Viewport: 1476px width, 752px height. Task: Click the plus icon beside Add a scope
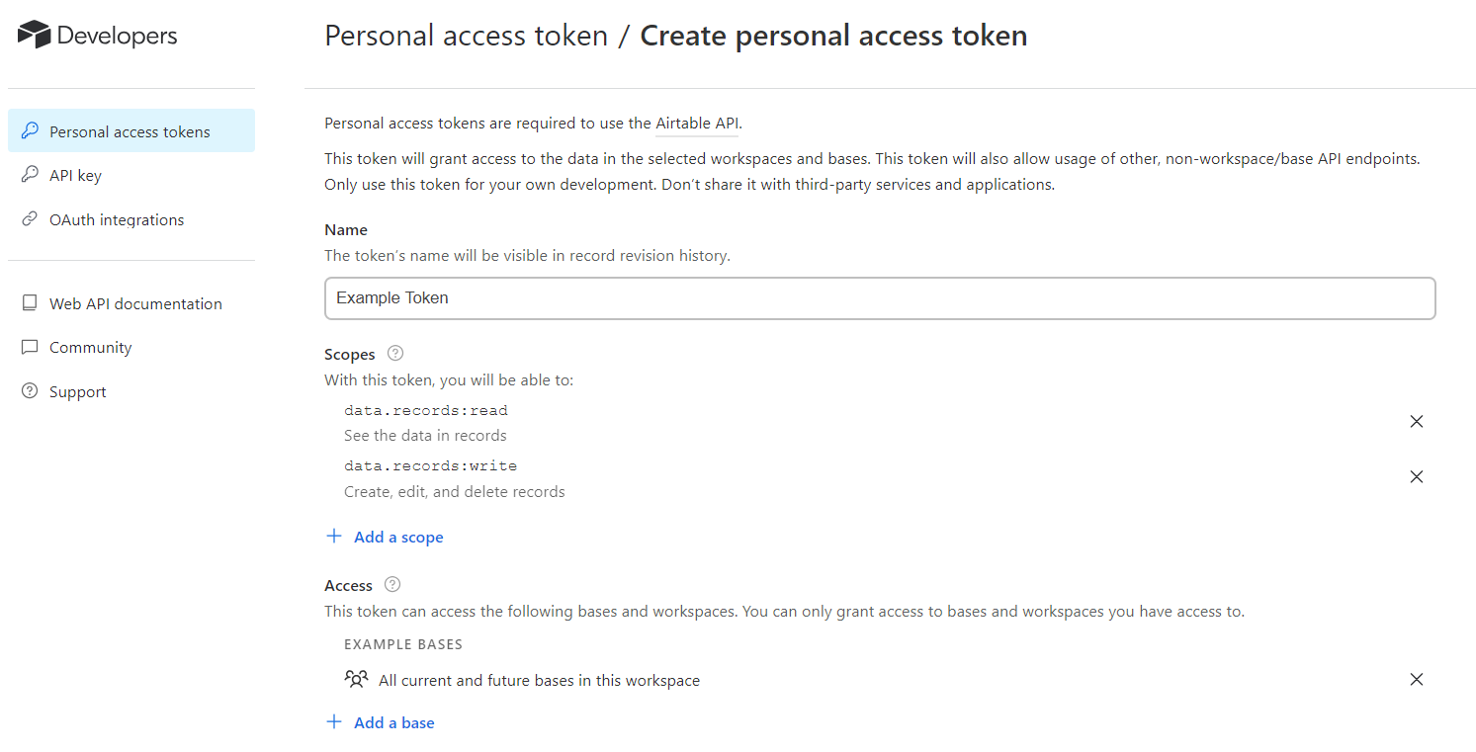tap(334, 537)
